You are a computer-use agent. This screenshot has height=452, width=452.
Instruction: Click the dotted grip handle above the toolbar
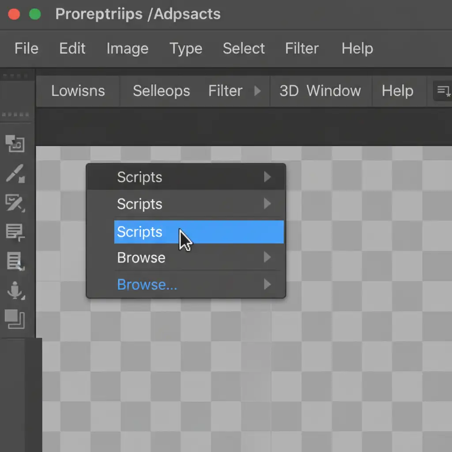[x=15, y=116]
